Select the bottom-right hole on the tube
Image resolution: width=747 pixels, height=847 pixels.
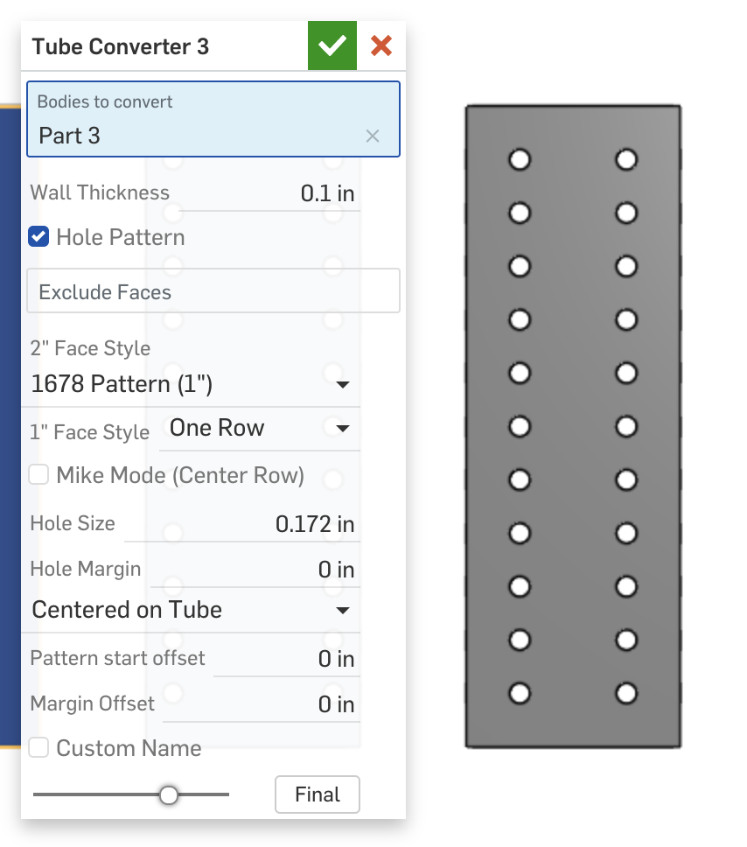(626, 693)
